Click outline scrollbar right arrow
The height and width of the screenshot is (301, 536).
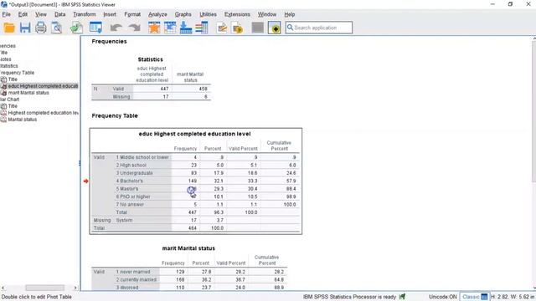pos(75,288)
